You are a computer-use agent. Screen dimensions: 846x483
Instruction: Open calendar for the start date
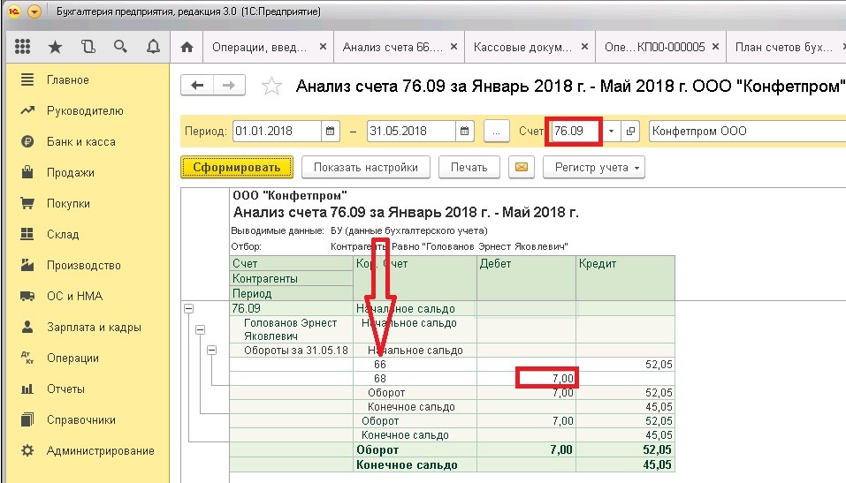[331, 131]
